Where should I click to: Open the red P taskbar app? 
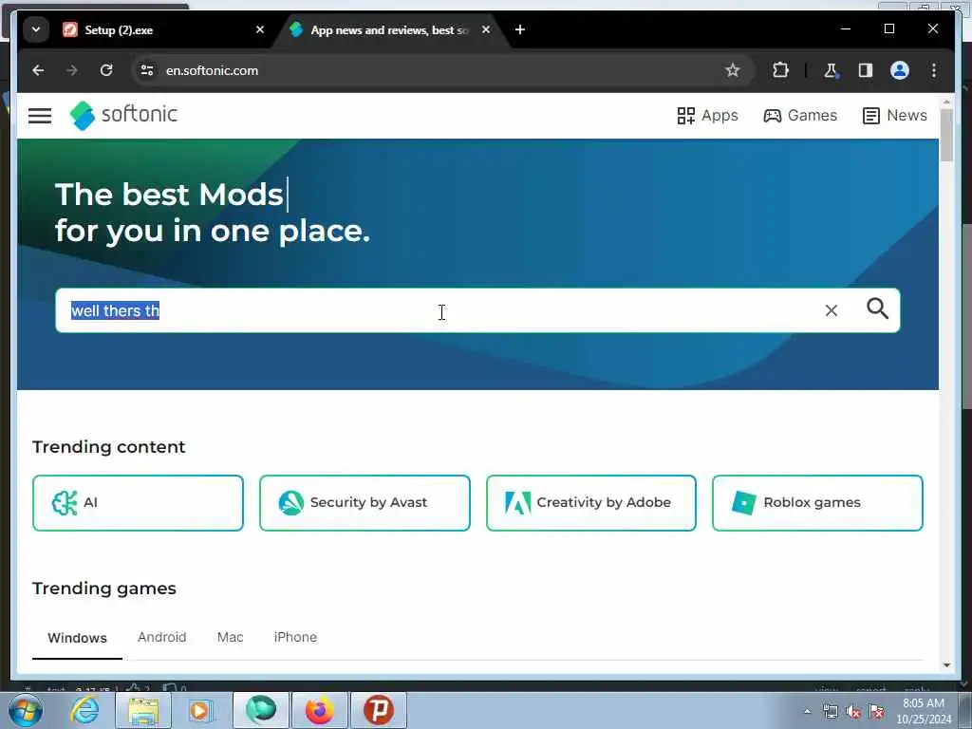379,710
